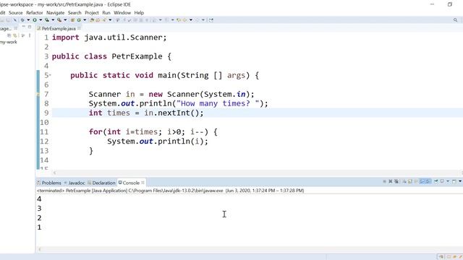Click the Coverage launch icon
This screenshot has width=463, height=260.
click(x=47, y=20)
